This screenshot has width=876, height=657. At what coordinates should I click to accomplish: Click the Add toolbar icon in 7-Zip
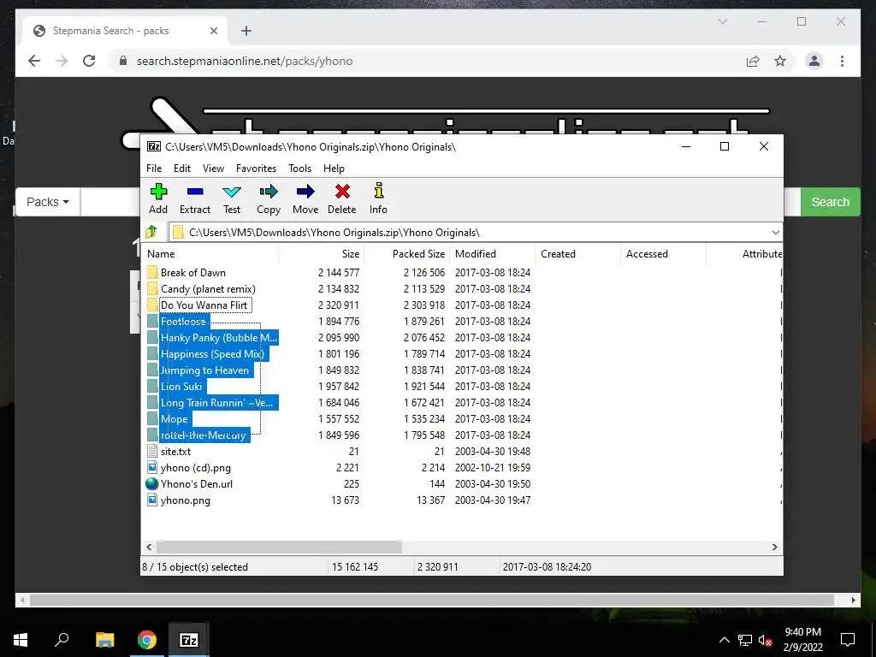pos(158,198)
